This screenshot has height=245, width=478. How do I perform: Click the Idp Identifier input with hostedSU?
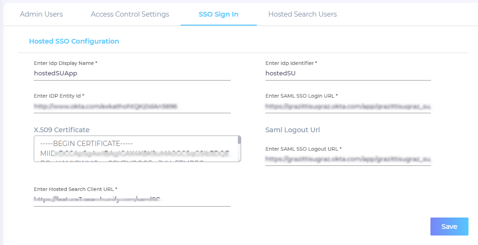348,73
